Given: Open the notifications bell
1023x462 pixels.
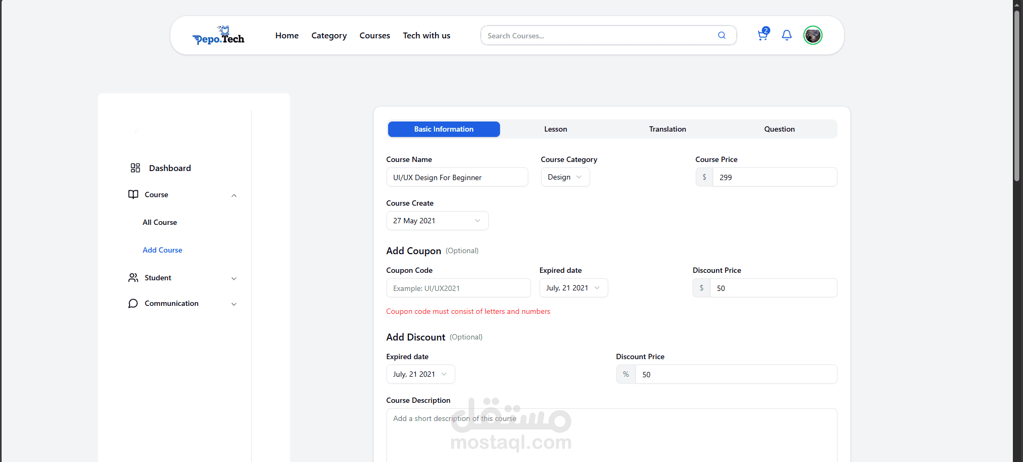Looking at the screenshot, I should pos(787,35).
